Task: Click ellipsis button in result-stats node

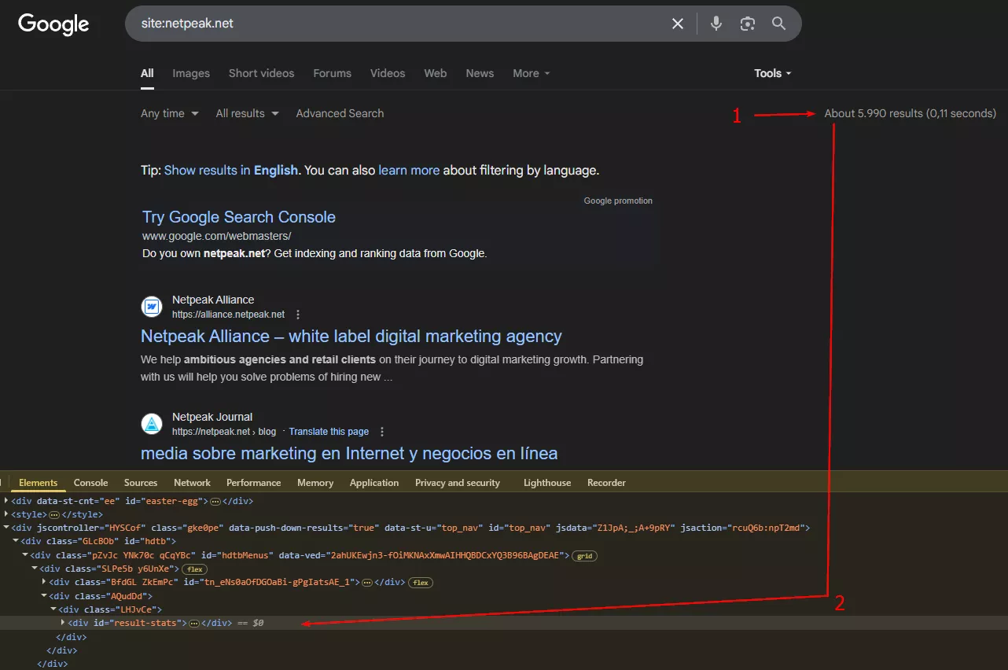Action: click(194, 624)
